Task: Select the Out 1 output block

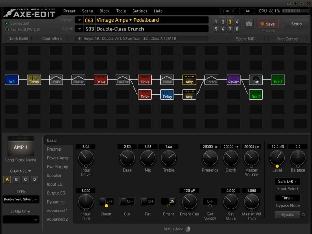Action: pos(278,80)
